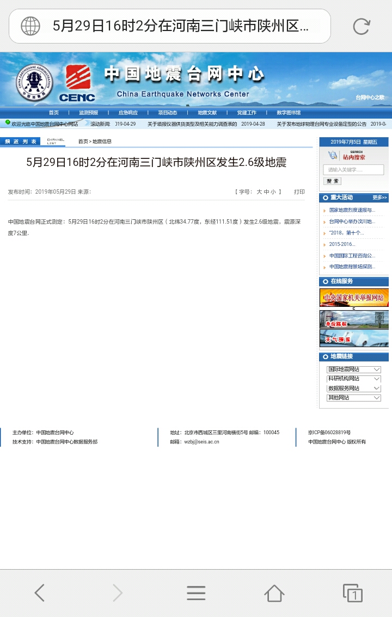Click the 搜索 button

(x=332, y=181)
